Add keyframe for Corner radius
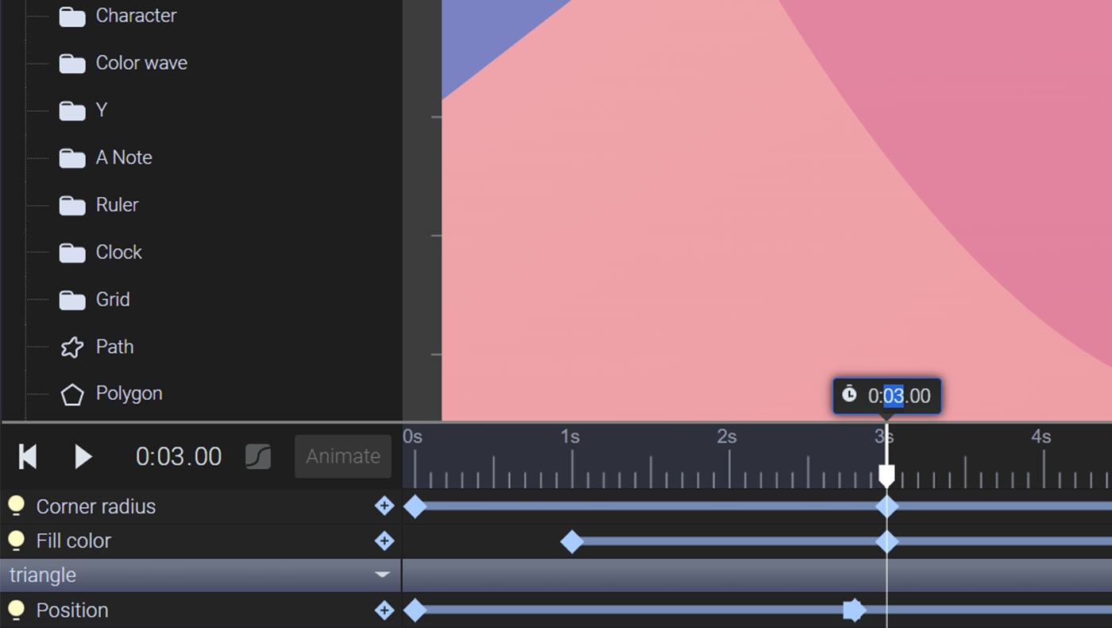This screenshot has height=628, width=1112. 384,506
